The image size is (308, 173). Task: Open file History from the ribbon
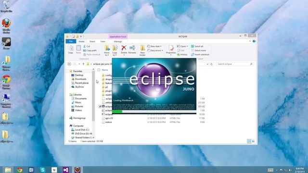tap(182, 54)
